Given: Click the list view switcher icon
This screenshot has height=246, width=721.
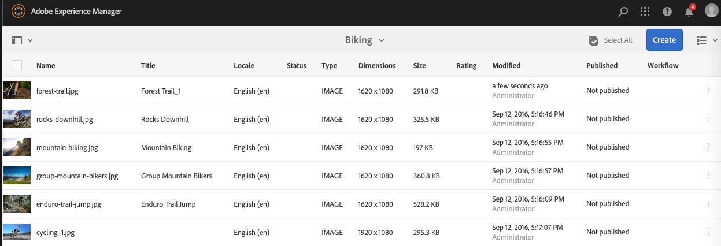Looking at the screenshot, I should (702, 40).
